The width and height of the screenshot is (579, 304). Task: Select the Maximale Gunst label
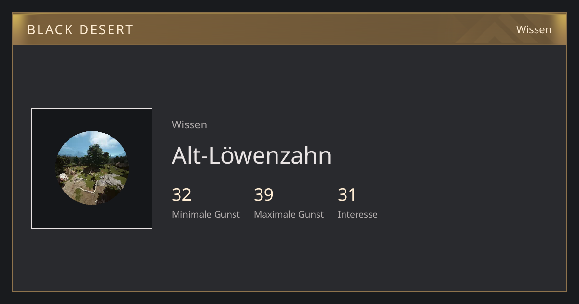(x=289, y=214)
